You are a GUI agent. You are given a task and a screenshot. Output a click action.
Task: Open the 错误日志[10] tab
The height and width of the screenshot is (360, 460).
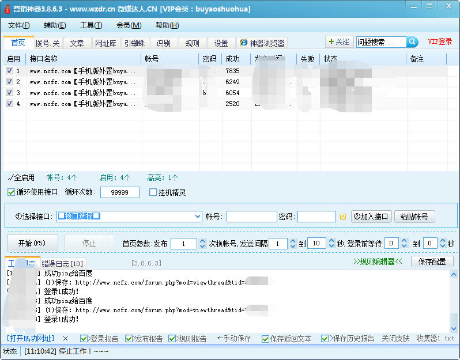(62, 264)
